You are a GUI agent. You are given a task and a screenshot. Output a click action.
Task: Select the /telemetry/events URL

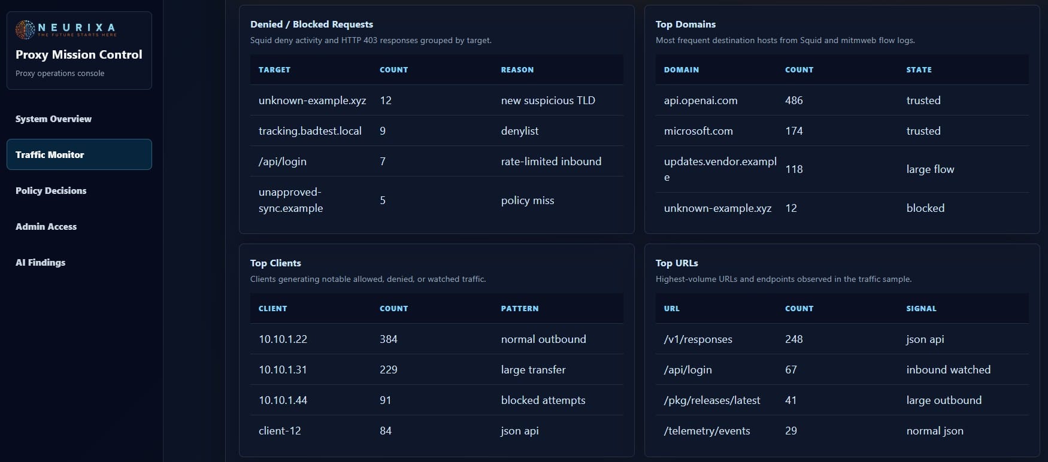point(707,431)
